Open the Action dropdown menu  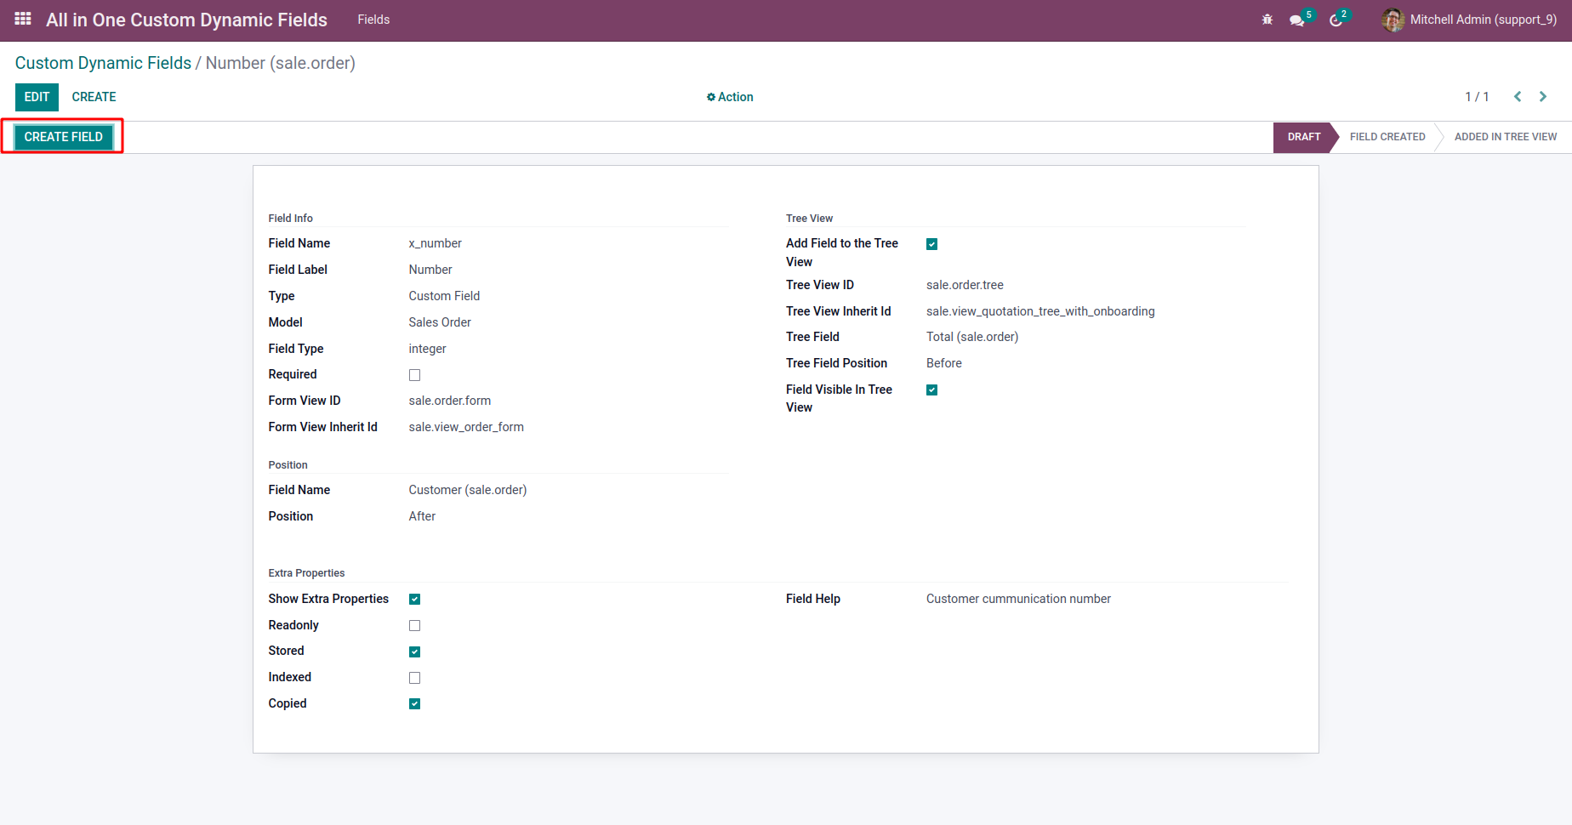point(730,97)
